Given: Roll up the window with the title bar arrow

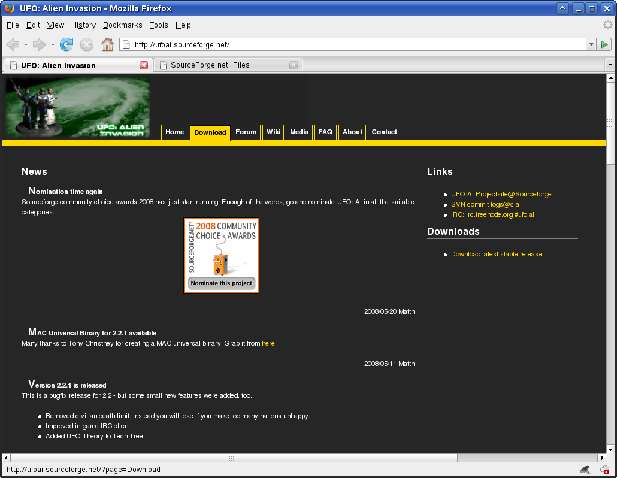Looking at the screenshot, I should click(563, 8).
